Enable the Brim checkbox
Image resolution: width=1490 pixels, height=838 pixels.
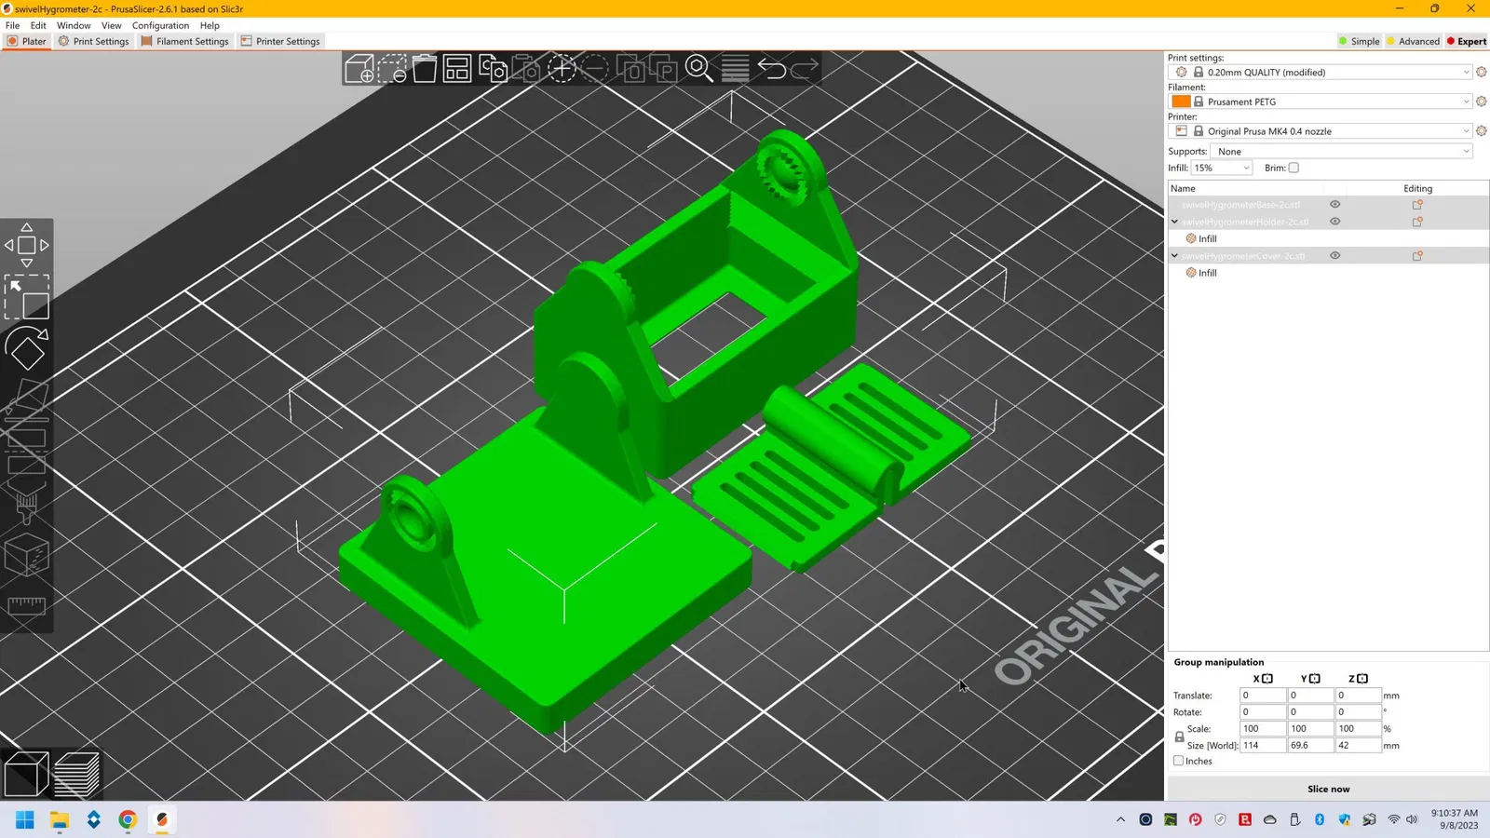[x=1294, y=168]
